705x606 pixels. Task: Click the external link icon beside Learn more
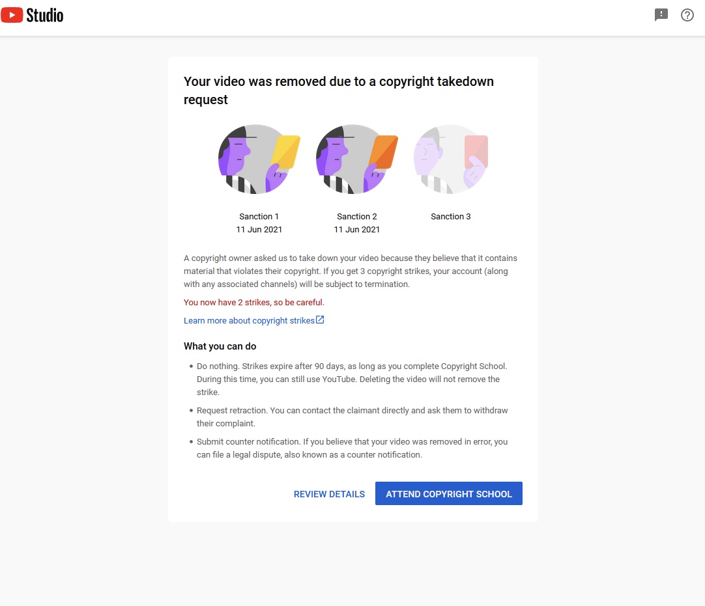pyautogui.click(x=320, y=320)
